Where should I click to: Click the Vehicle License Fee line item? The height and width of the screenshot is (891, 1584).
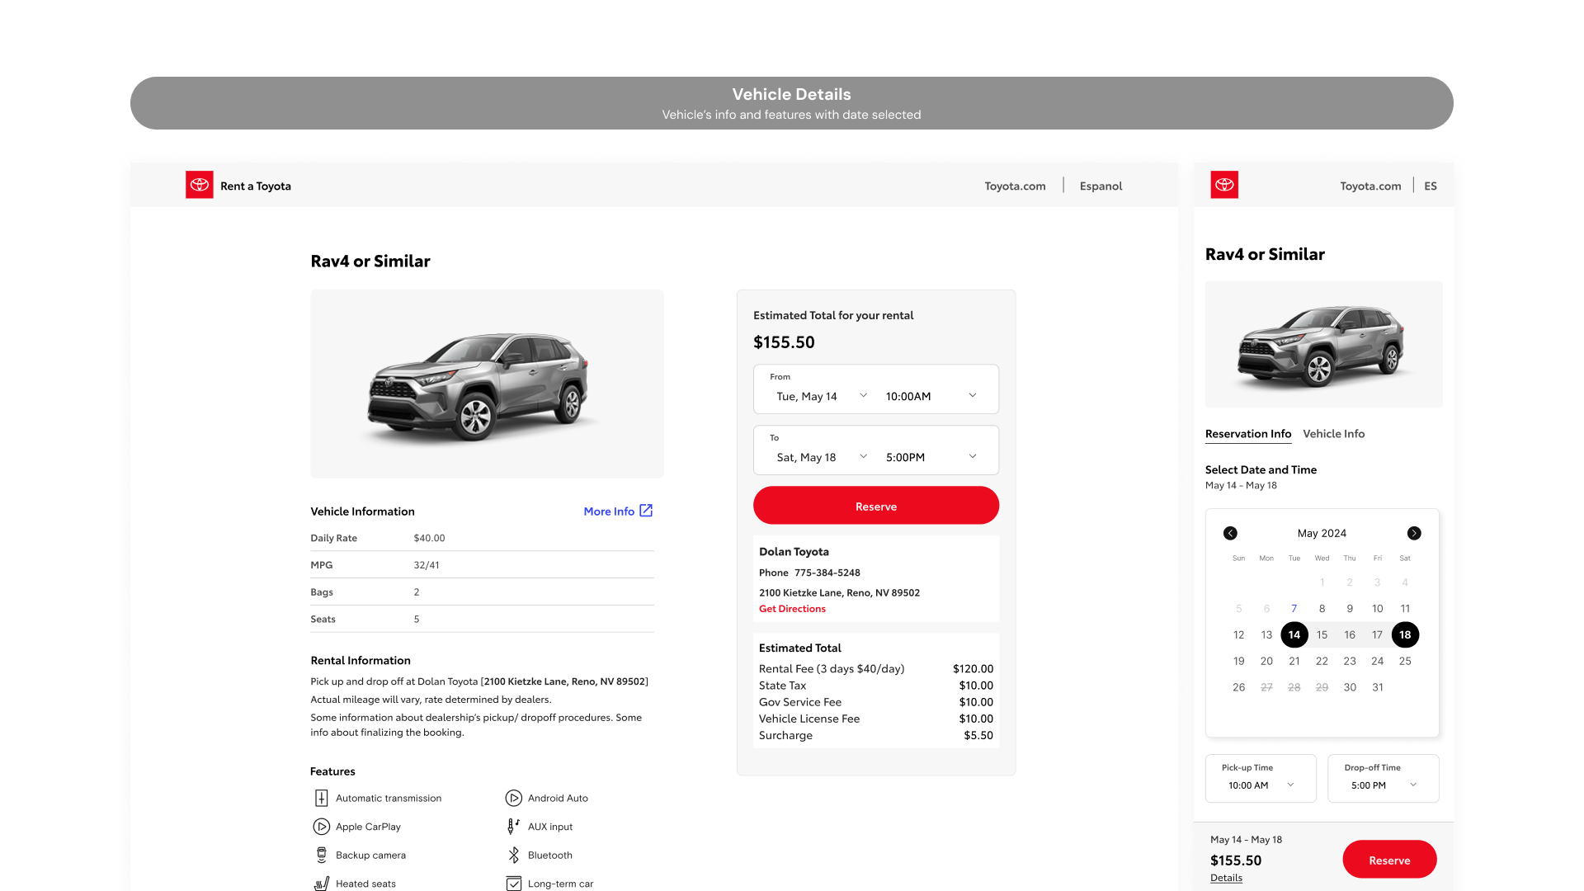point(875,719)
